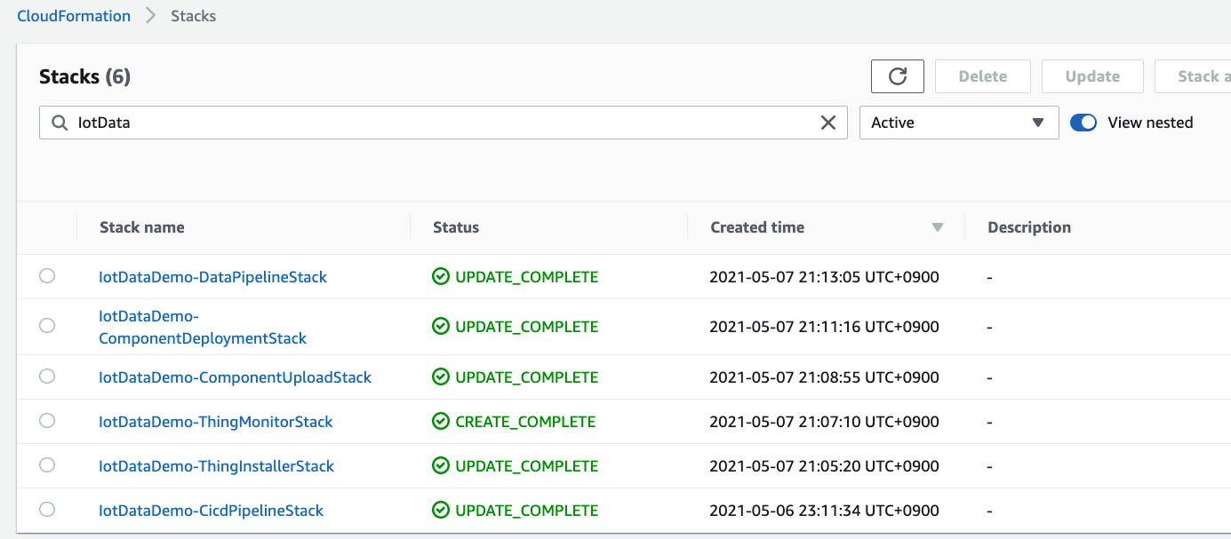The height and width of the screenshot is (539, 1231).
Task: Click status icon for IotDataDemo-ThingMonitorStack
Action: tap(441, 422)
